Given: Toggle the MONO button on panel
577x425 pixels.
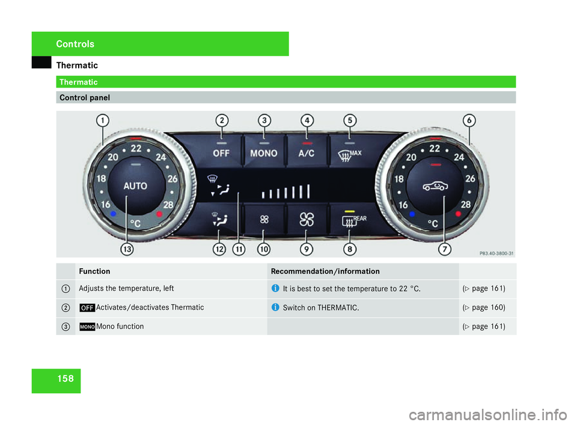Looking at the screenshot, I should click(263, 151).
